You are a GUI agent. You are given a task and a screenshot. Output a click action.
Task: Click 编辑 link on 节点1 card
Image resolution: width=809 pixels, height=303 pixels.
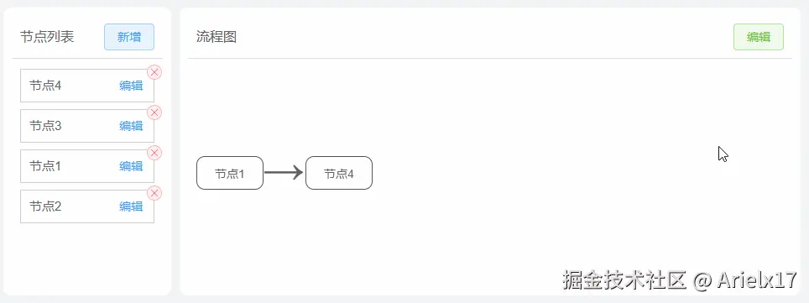131,166
